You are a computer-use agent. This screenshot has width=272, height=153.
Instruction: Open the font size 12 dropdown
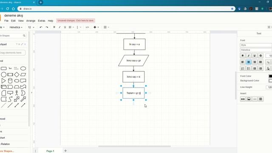point(31,27)
